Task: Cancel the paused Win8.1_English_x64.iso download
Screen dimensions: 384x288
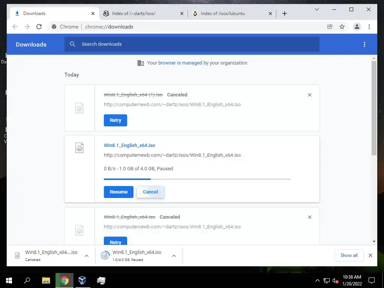Action: click(x=150, y=192)
